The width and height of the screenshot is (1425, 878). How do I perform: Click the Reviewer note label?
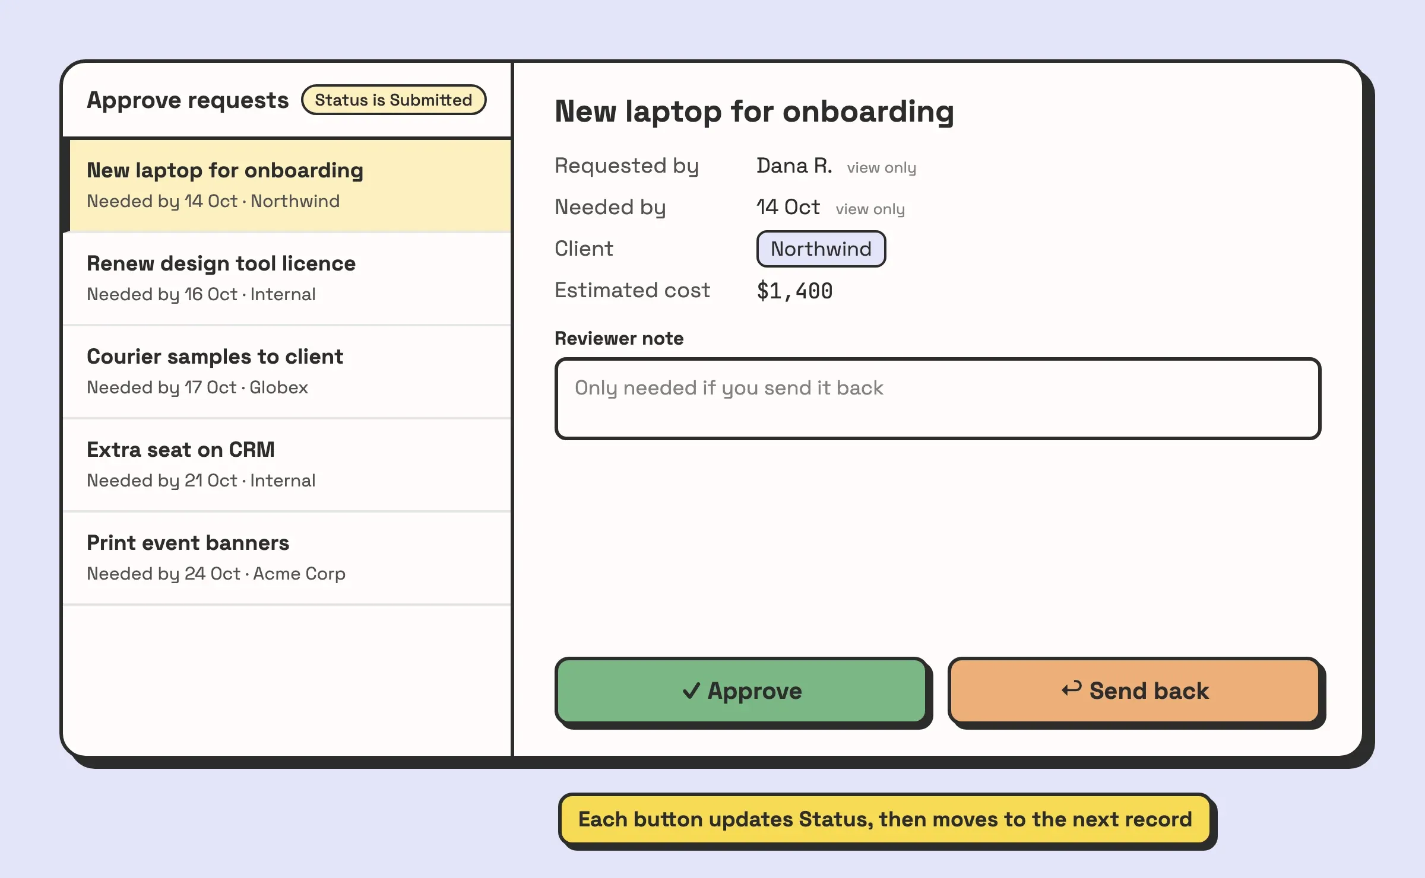(619, 338)
